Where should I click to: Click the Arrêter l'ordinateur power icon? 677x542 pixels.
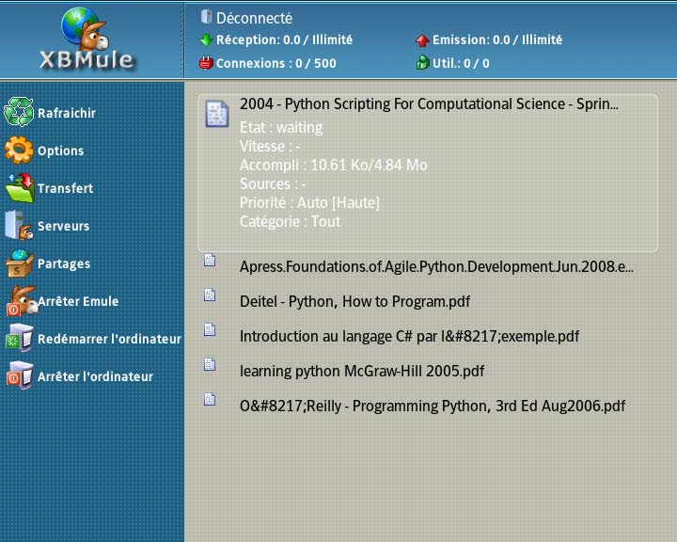pyautogui.click(x=19, y=375)
